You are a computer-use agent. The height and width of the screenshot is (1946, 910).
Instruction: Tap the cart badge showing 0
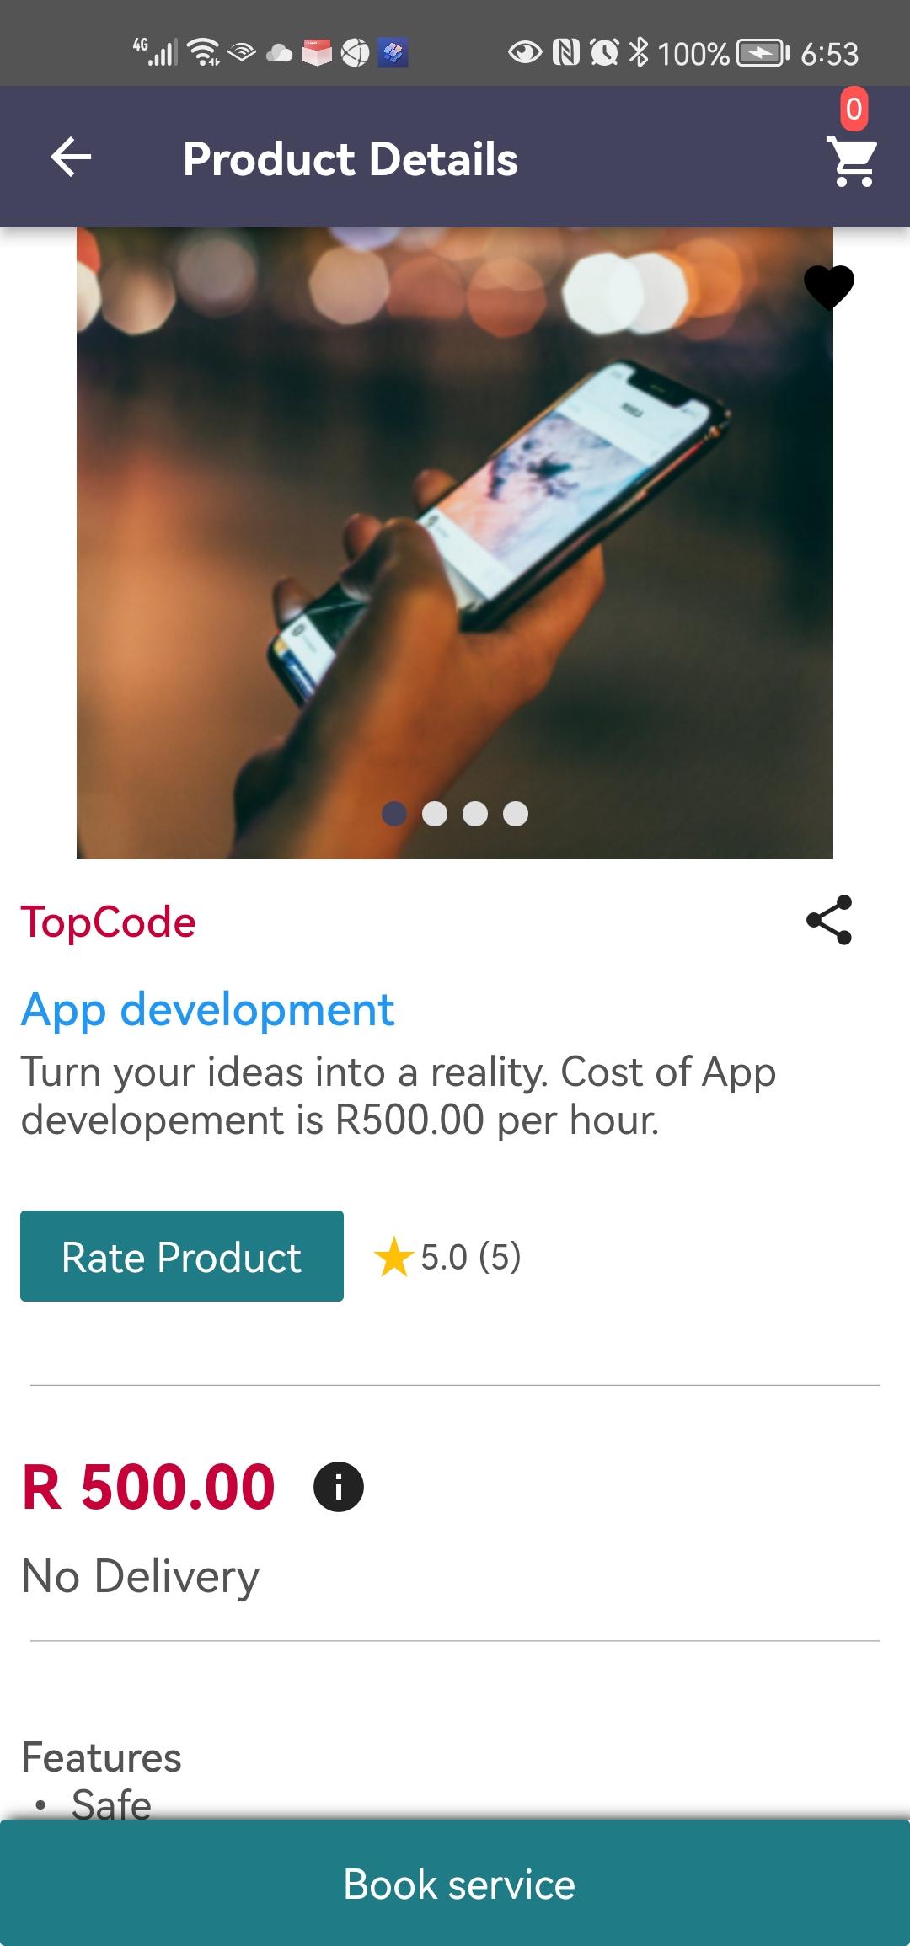click(x=854, y=109)
